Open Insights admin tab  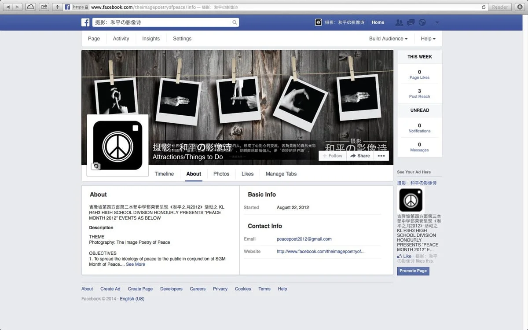[x=151, y=39]
